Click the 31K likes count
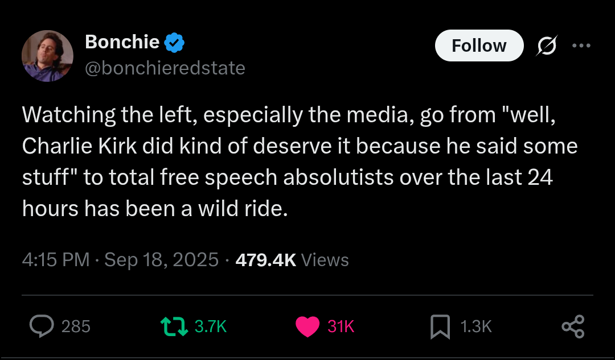Image resolution: width=615 pixels, height=360 pixels. 341,326
